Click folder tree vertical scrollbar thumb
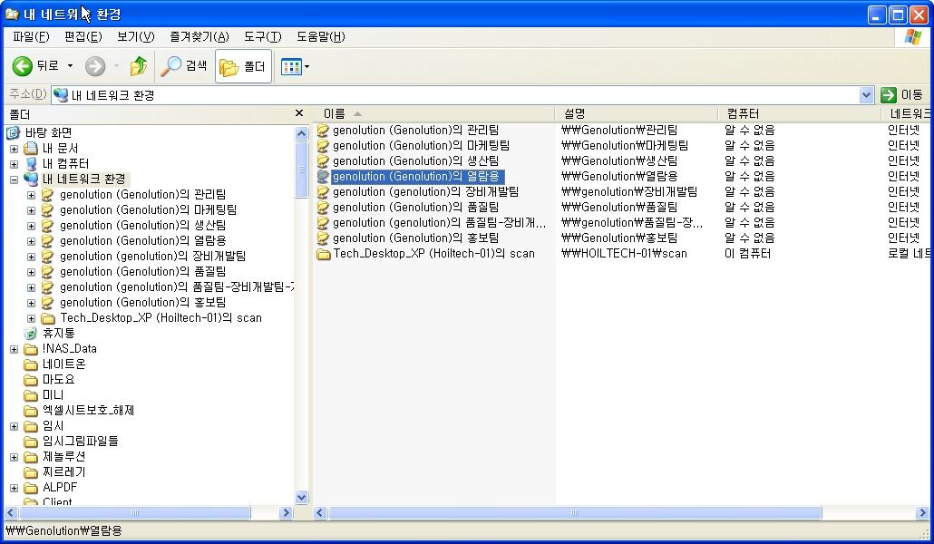This screenshot has width=934, height=544. [301, 170]
